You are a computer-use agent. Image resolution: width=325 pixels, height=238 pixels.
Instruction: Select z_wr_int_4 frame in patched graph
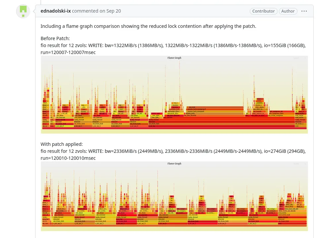coord(147,223)
